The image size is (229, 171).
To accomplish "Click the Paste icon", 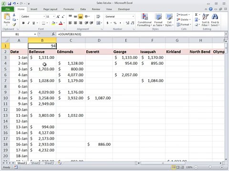I will [x=7, y=17].
